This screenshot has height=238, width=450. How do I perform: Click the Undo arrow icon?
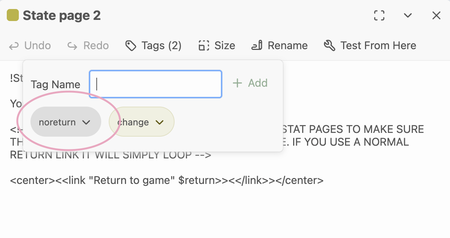click(14, 46)
